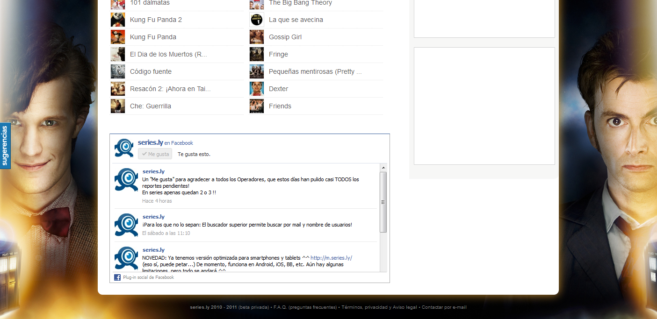
Task: Open the Kung Fu Panda poster thumbnail
Action: pos(118,37)
